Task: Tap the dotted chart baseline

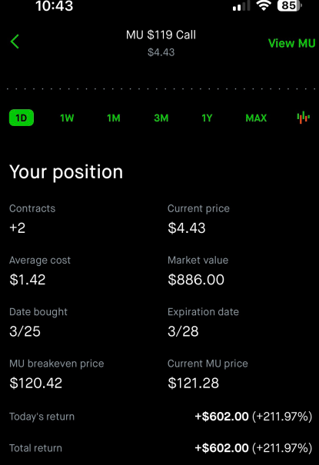Action: (161, 88)
